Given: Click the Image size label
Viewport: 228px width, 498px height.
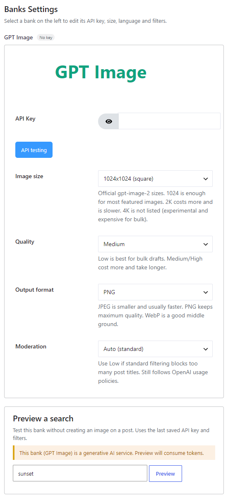Looking at the screenshot, I should click(x=29, y=176).
